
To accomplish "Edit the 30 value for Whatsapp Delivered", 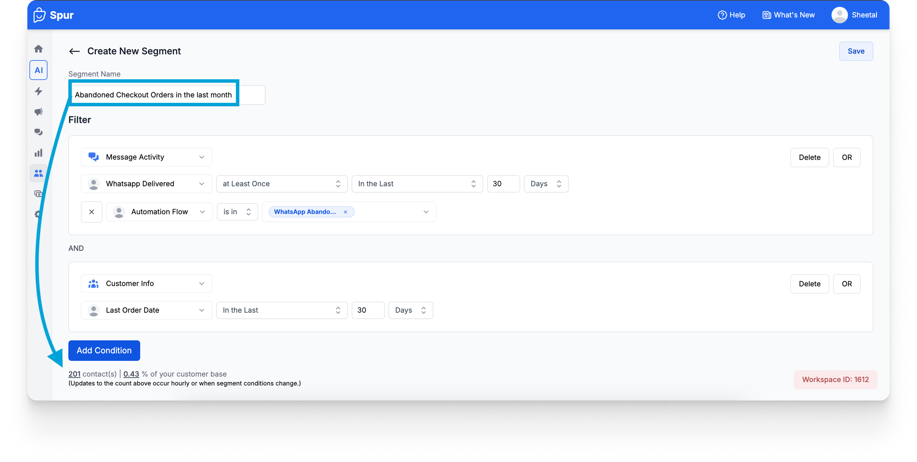I will pos(503,184).
